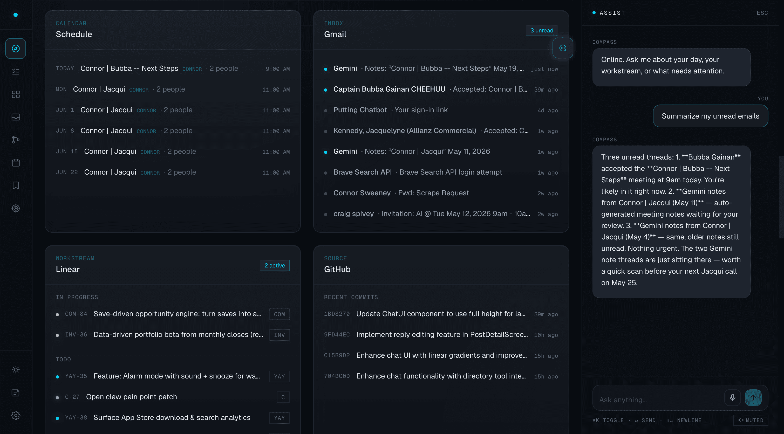Click the assistant panel scrollbar

[781, 197]
